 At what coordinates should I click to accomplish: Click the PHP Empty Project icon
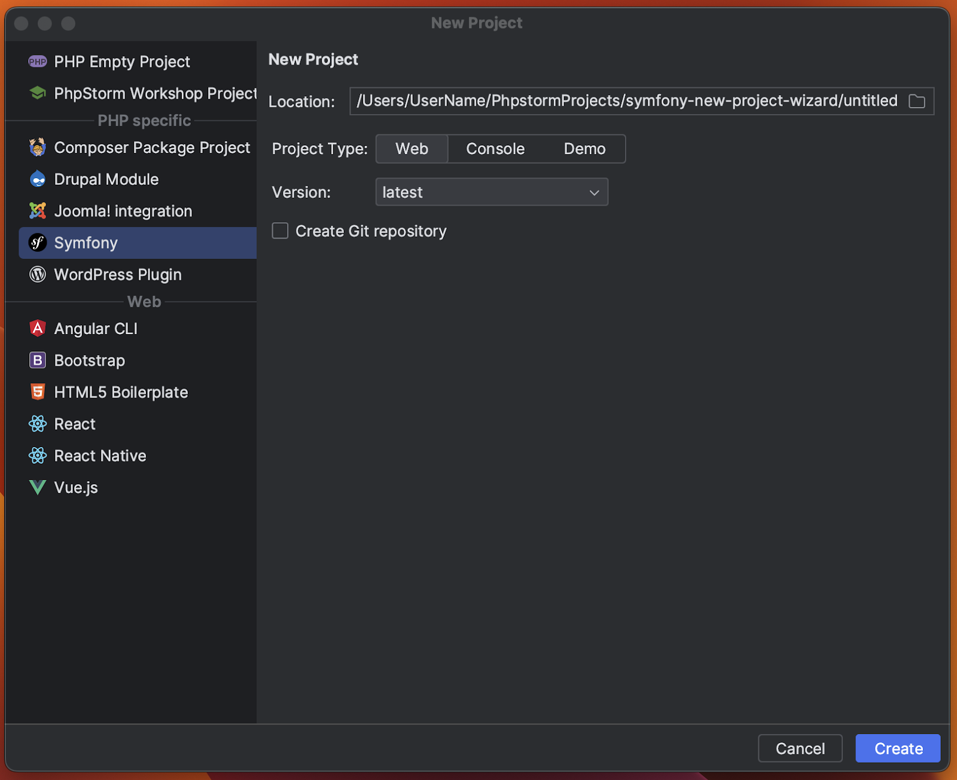37,62
